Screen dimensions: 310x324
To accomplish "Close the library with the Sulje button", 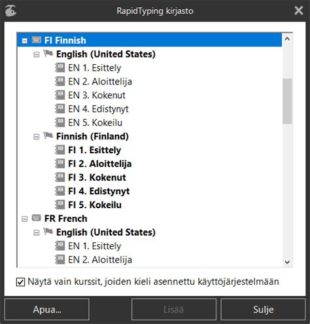I will pyautogui.click(x=263, y=310).
